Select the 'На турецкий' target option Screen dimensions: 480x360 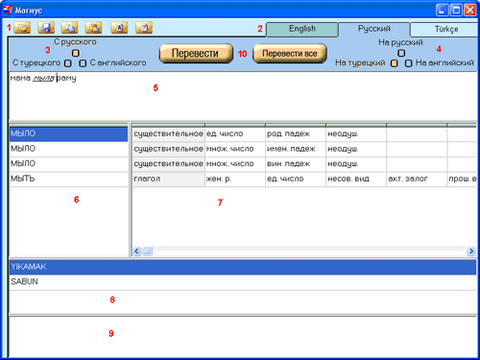point(395,63)
